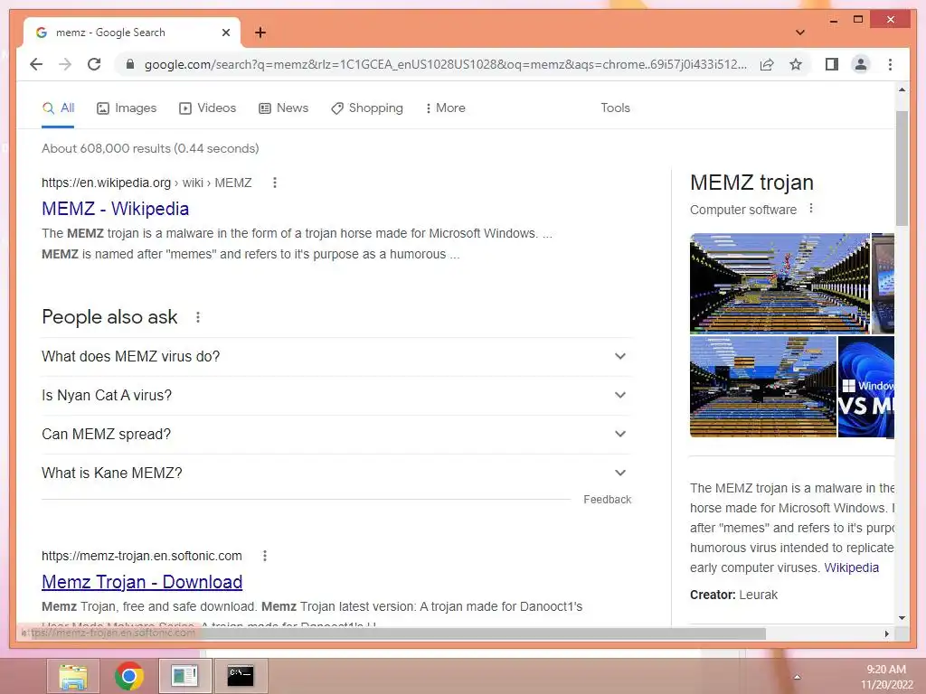Click the memz-trojan.en.softonic.com URL text
926x694 pixels.
tap(142, 556)
